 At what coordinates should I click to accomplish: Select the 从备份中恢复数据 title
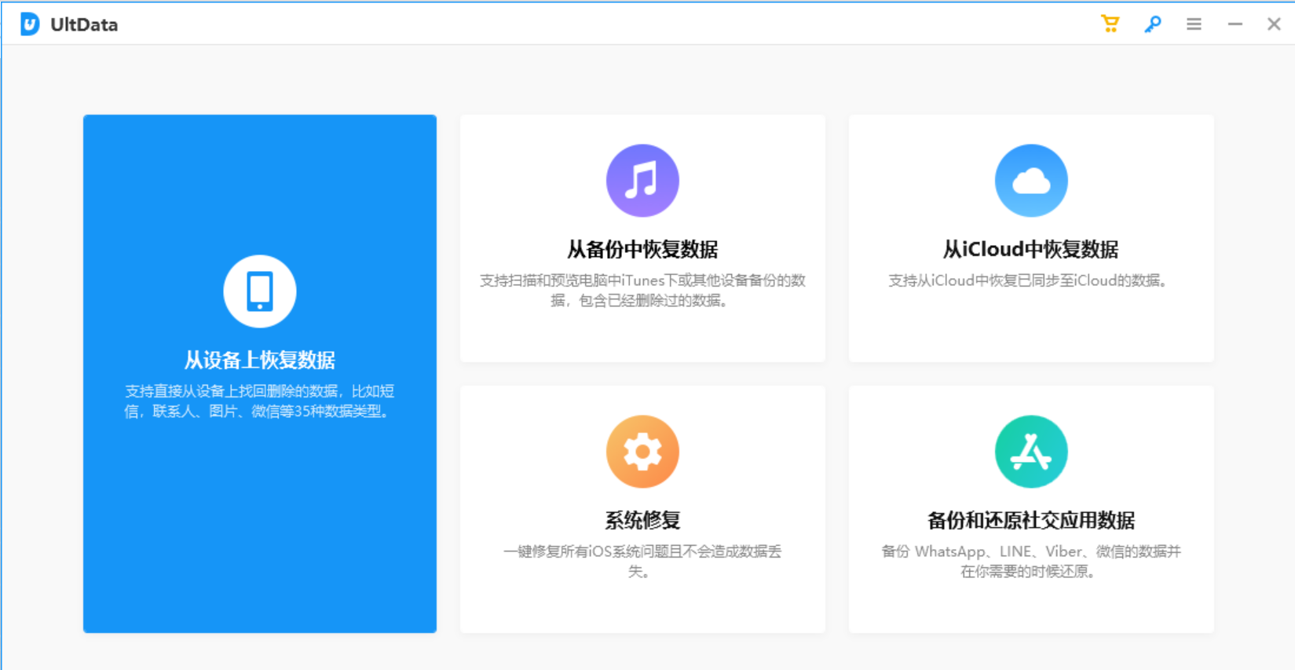click(x=642, y=250)
